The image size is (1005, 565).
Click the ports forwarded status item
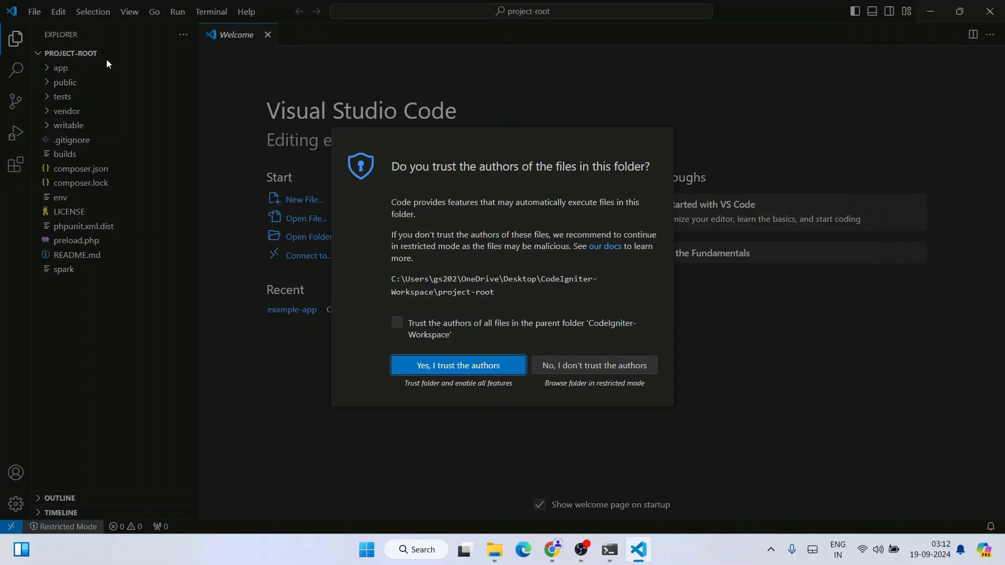pyautogui.click(x=161, y=526)
